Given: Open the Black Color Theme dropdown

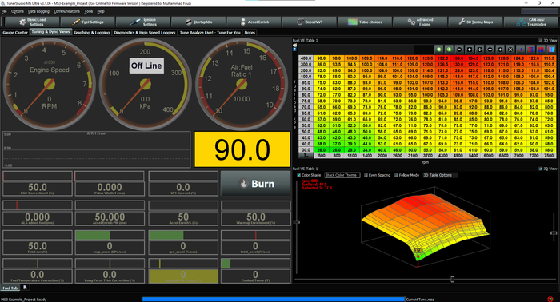Looking at the screenshot, I should (342, 175).
